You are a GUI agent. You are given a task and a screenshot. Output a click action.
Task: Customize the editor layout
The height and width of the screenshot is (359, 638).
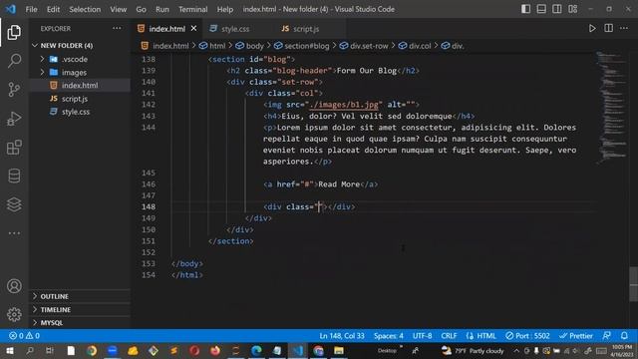572,9
